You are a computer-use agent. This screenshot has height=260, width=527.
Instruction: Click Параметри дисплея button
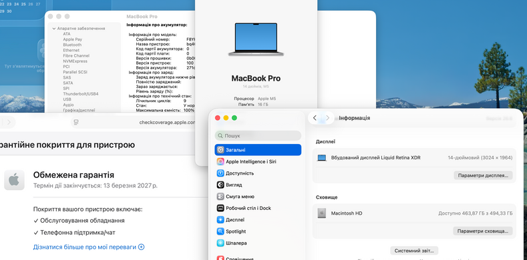click(483, 175)
